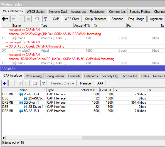The width and height of the screenshot is (165, 147).
Task: Select the 5G-ASUS-1 row name
Action: (x=31, y=111)
